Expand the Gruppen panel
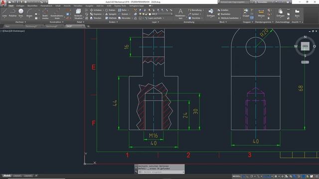 pyautogui.click(x=248, y=22)
